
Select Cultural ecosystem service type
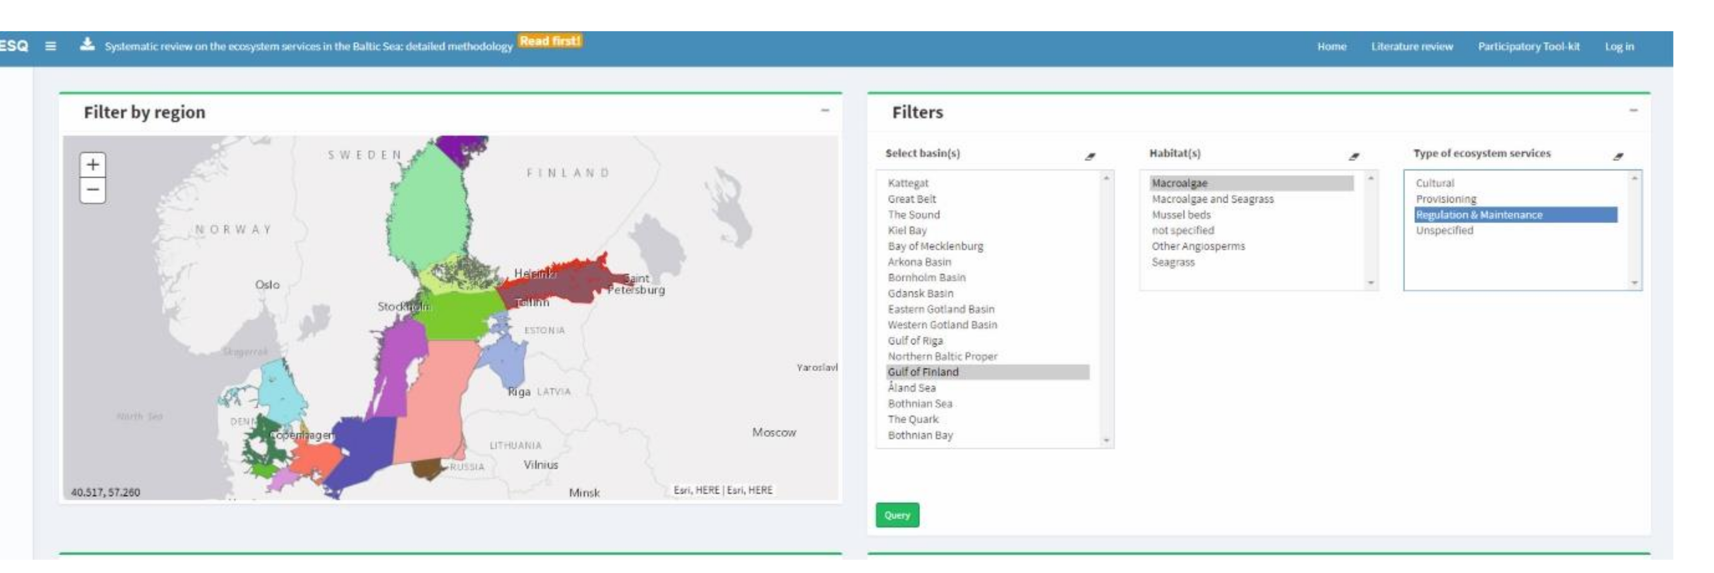tap(1435, 183)
